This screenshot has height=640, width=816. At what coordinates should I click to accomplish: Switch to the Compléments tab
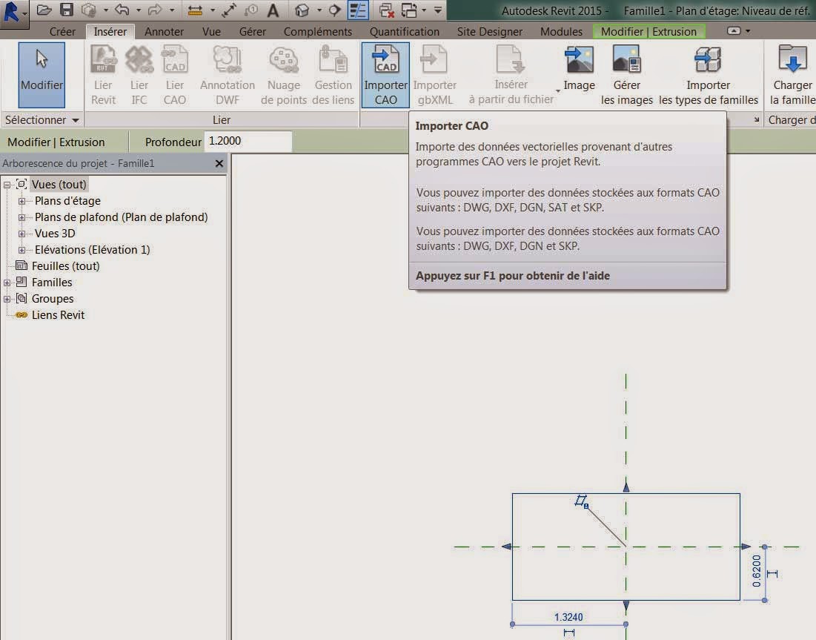[317, 32]
